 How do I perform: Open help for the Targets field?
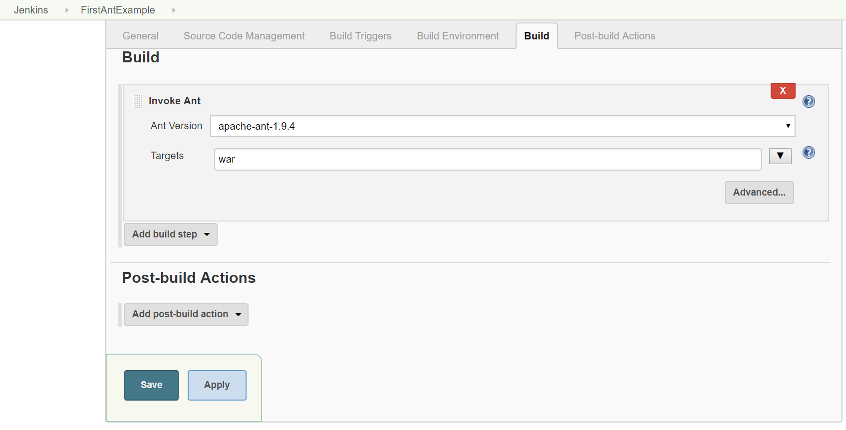point(809,153)
